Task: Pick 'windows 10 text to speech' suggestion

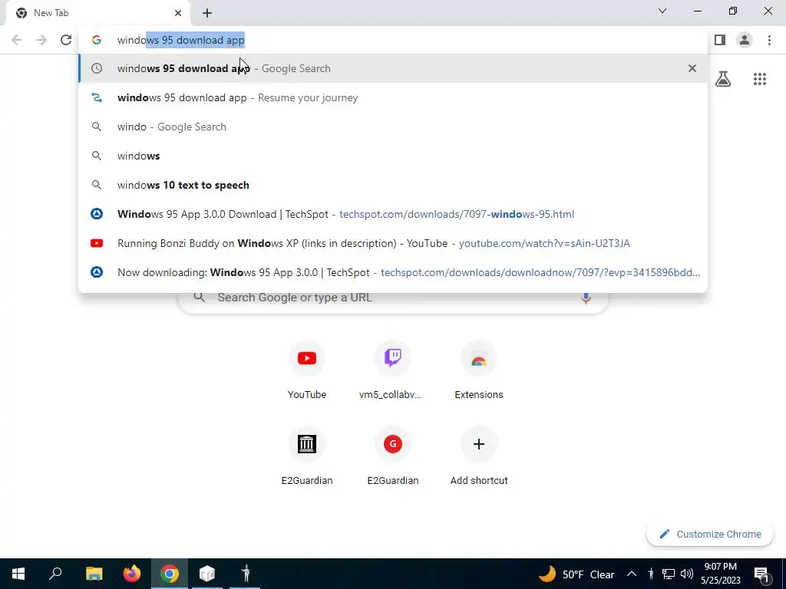Action: point(393,185)
